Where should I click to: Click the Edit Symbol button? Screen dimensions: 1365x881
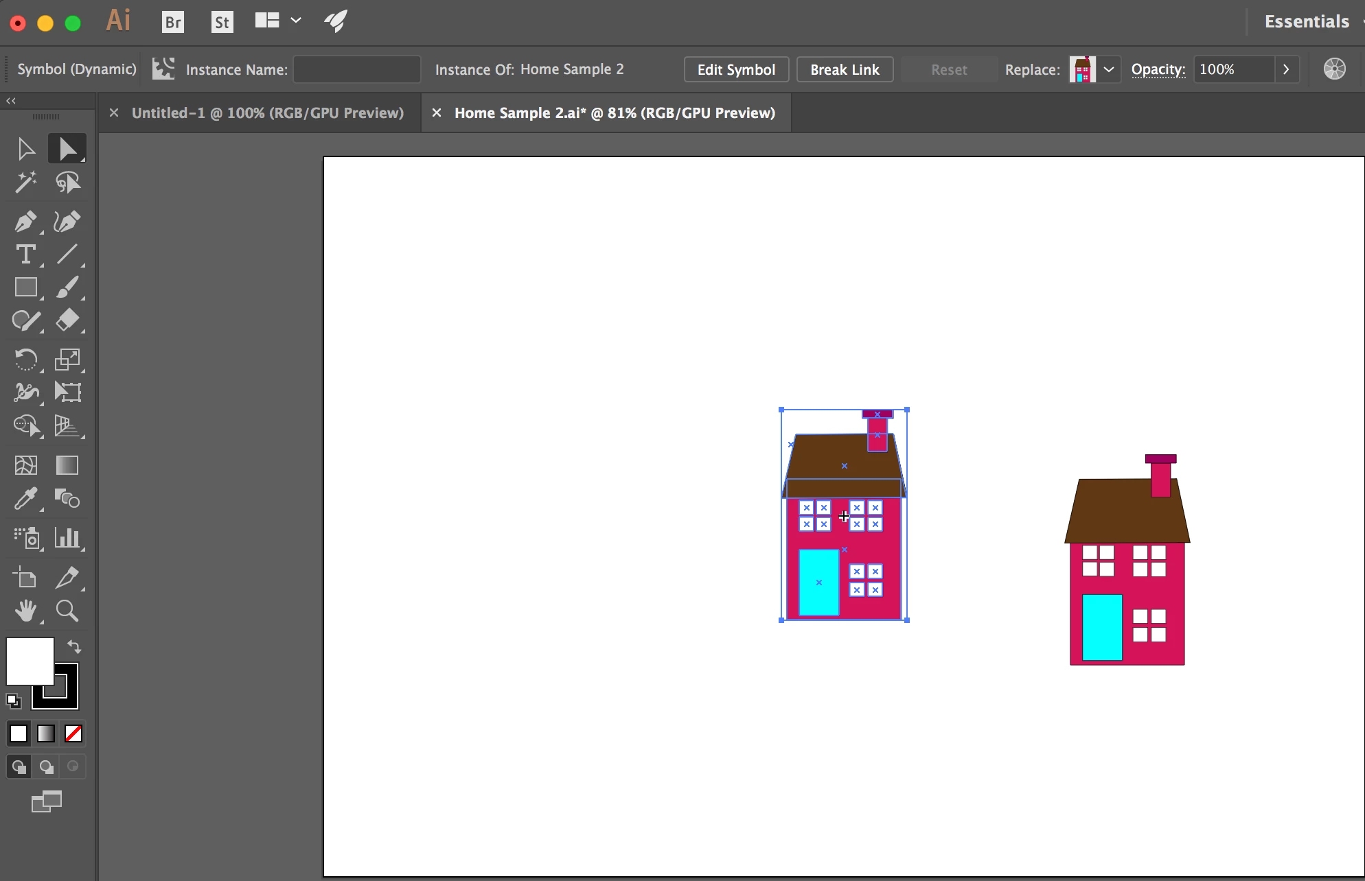pos(736,69)
